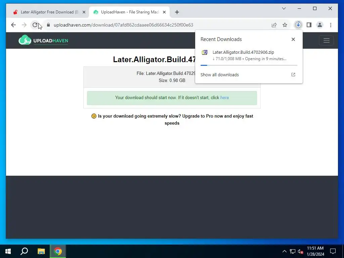
Task: Open the Chrome profile avatar
Action: (x=320, y=25)
